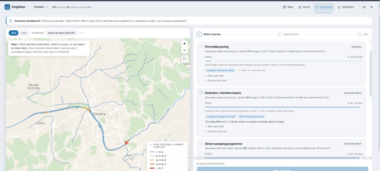Click Turbidity: through the model tag

[x=220, y=117]
